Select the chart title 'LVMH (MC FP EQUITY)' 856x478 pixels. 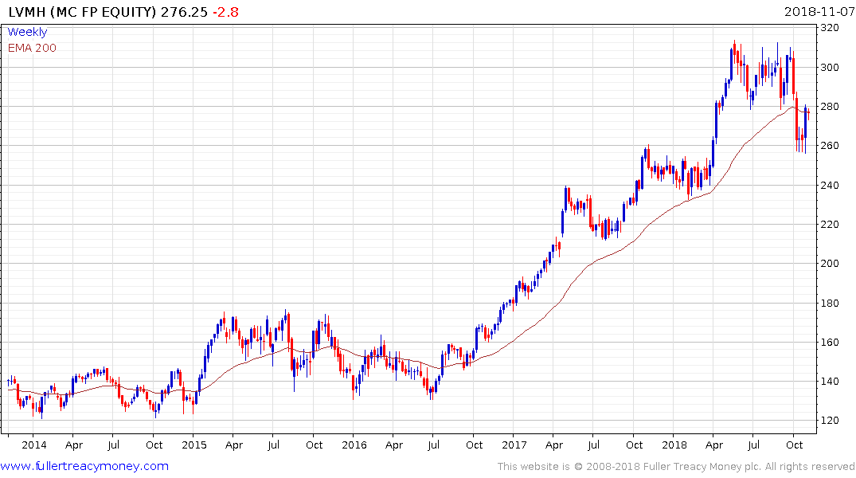83,12
